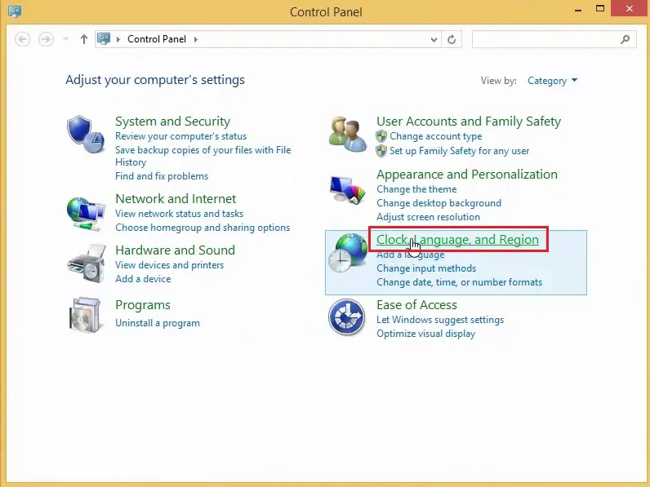This screenshot has width=650, height=487.
Task: Go back with the back arrow button
Action: pyautogui.click(x=22, y=39)
